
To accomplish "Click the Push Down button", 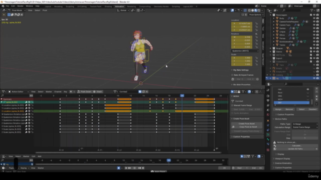I will click(84, 91).
